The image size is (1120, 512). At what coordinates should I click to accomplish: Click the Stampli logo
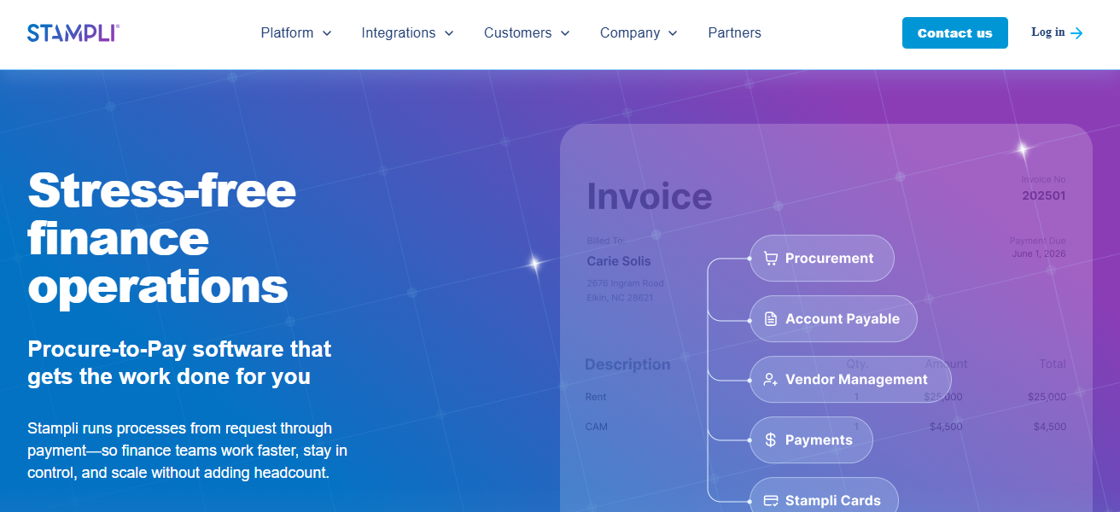point(73,33)
